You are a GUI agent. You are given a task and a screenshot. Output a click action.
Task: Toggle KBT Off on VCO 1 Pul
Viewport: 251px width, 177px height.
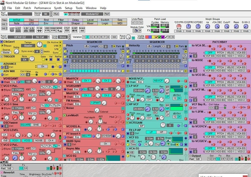coord(33,89)
